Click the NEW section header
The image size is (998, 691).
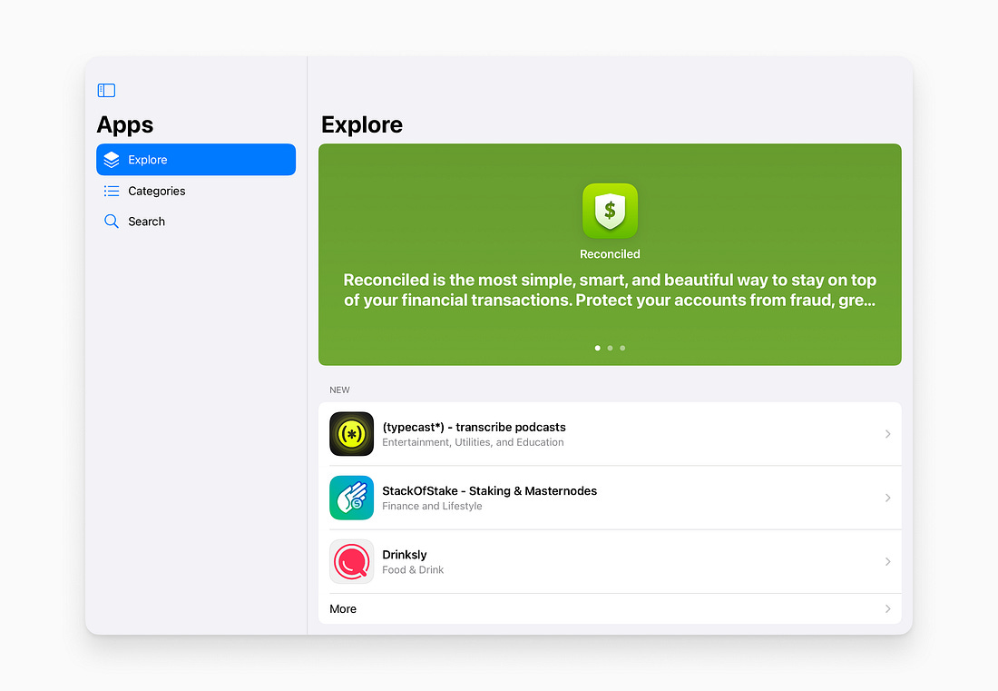click(340, 390)
